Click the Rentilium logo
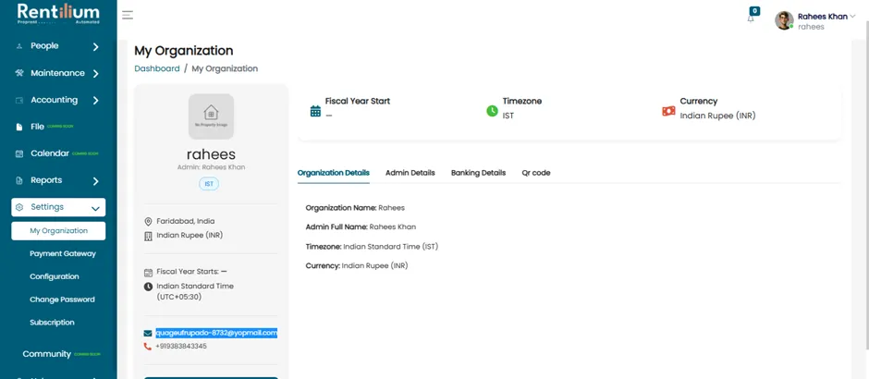This screenshot has height=379, width=869. pyautogui.click(x=58, y=13)
